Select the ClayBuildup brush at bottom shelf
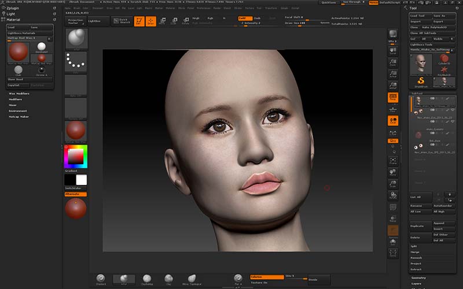Image resolution: width=463 pixels, height=289 pixels. [147, 279]
